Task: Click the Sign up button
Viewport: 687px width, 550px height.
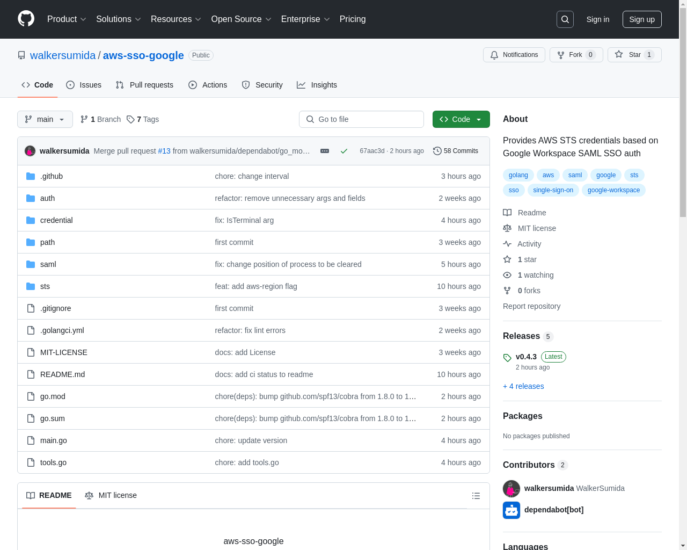Action: pyautogui.click(x=642, y=19)
